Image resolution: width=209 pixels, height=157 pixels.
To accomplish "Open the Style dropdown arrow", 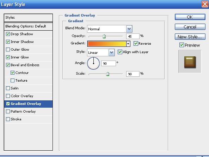I will 111,52.
